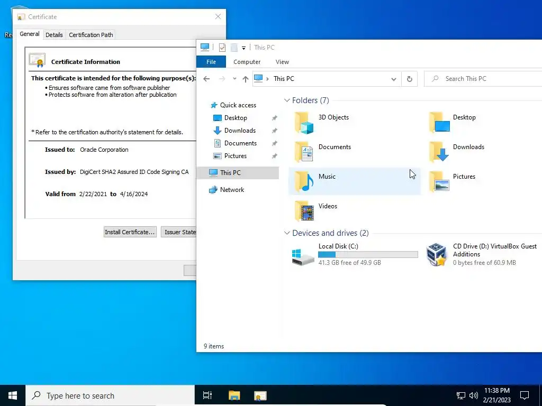542x406 pixels.
Task: Click the This PC icon in title bar
Action: 205,47
